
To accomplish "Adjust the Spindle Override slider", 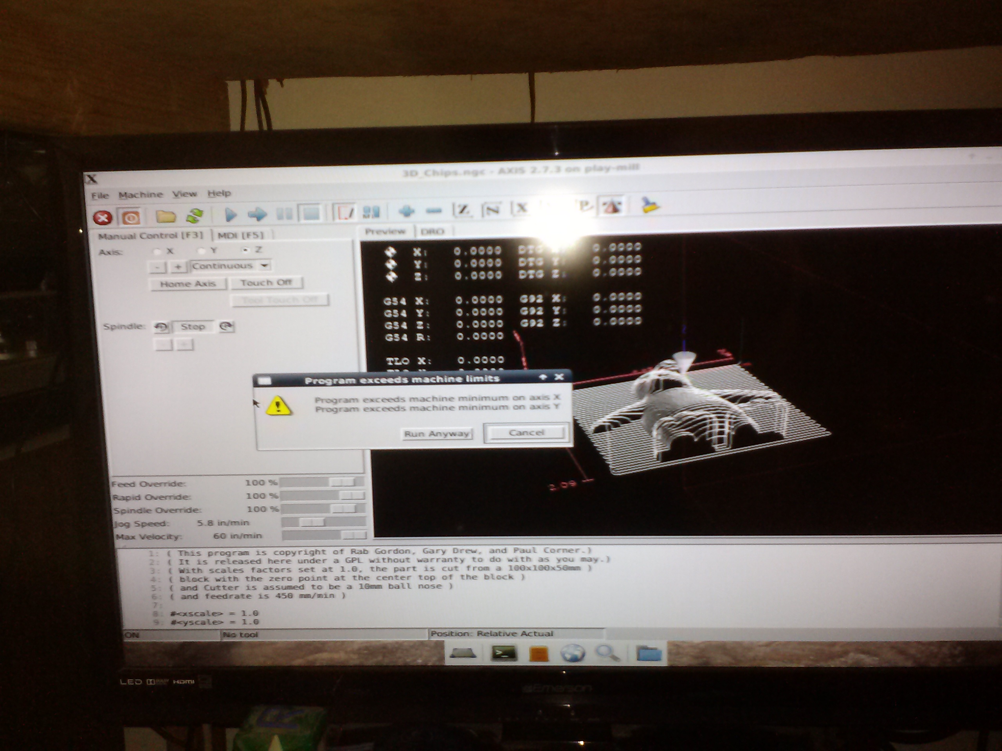I will coord(323,508).
